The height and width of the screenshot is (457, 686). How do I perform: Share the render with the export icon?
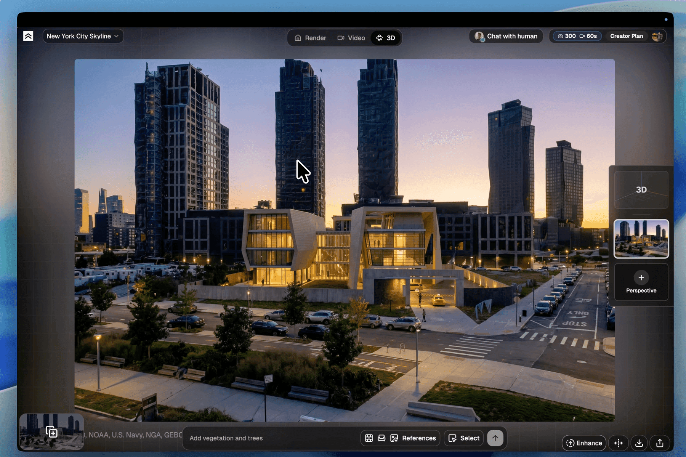pyautogui.click(x=660, y=443)
